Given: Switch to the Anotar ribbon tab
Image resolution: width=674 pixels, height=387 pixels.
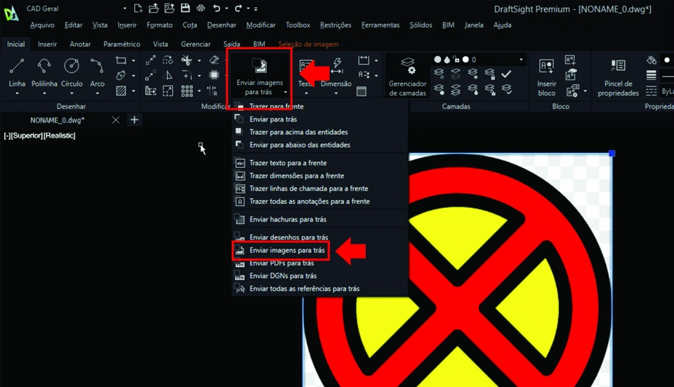Looking at the screenshot, I should 80,44.
